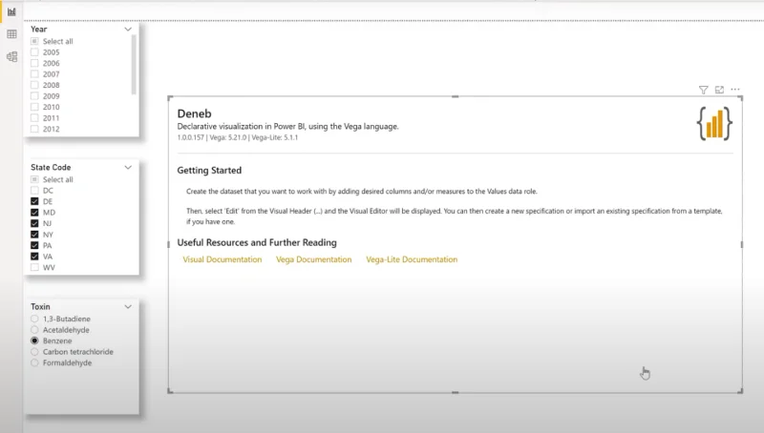Click the Focus mode icon on the visual
764x433 pixels.
719,90
